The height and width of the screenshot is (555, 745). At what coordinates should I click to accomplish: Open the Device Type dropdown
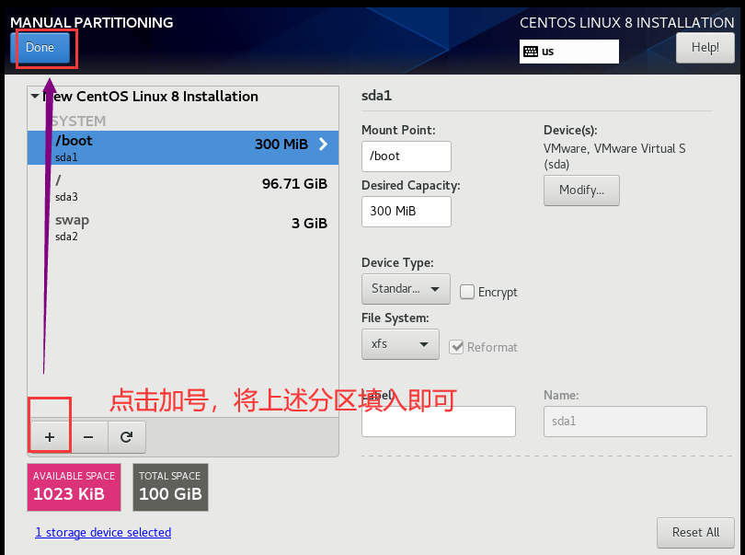[x=406, y=289]
